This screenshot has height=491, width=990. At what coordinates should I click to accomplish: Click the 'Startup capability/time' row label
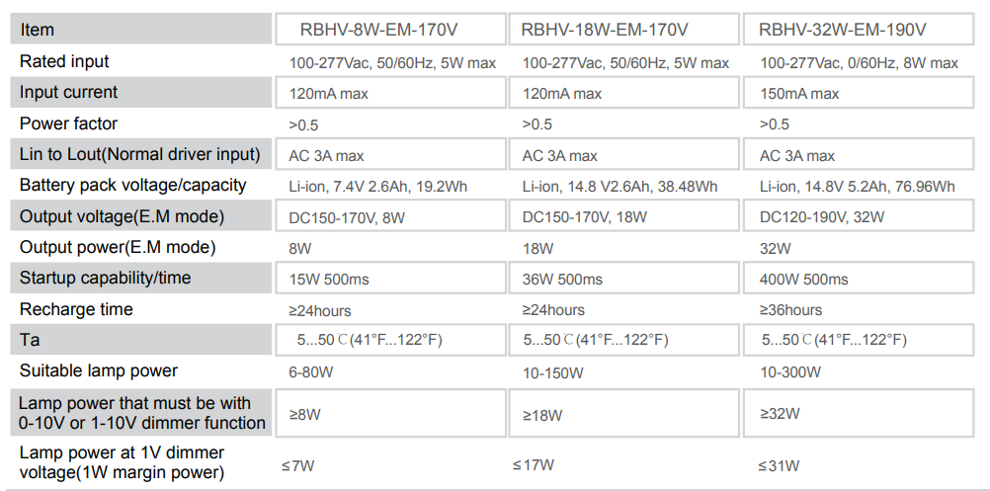pos(105,278)
